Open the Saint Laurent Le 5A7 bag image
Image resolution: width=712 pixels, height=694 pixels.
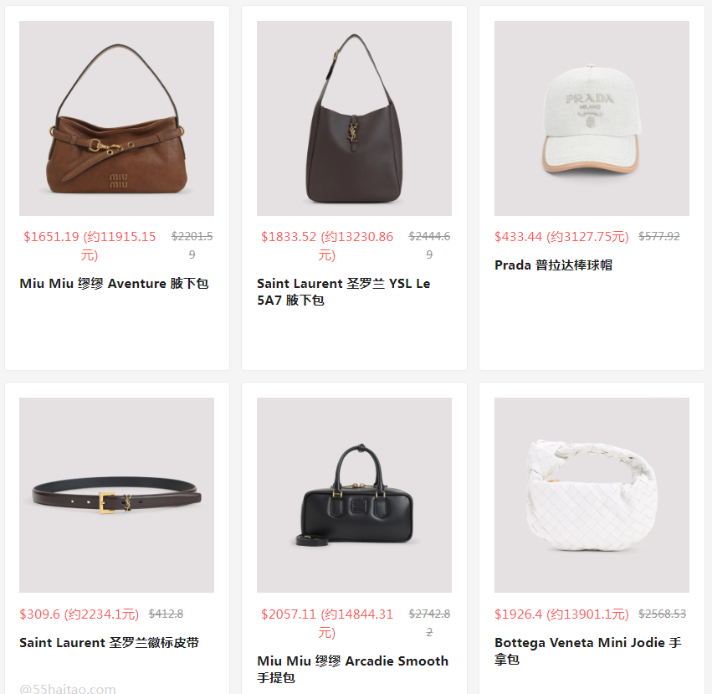coord(354,118)
